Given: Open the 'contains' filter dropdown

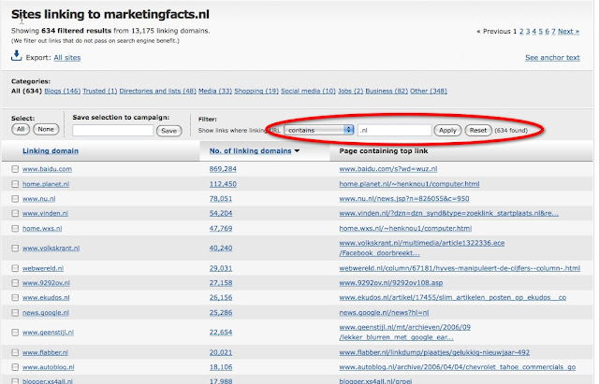Looking at the screenshot, I should pos(319,130).
